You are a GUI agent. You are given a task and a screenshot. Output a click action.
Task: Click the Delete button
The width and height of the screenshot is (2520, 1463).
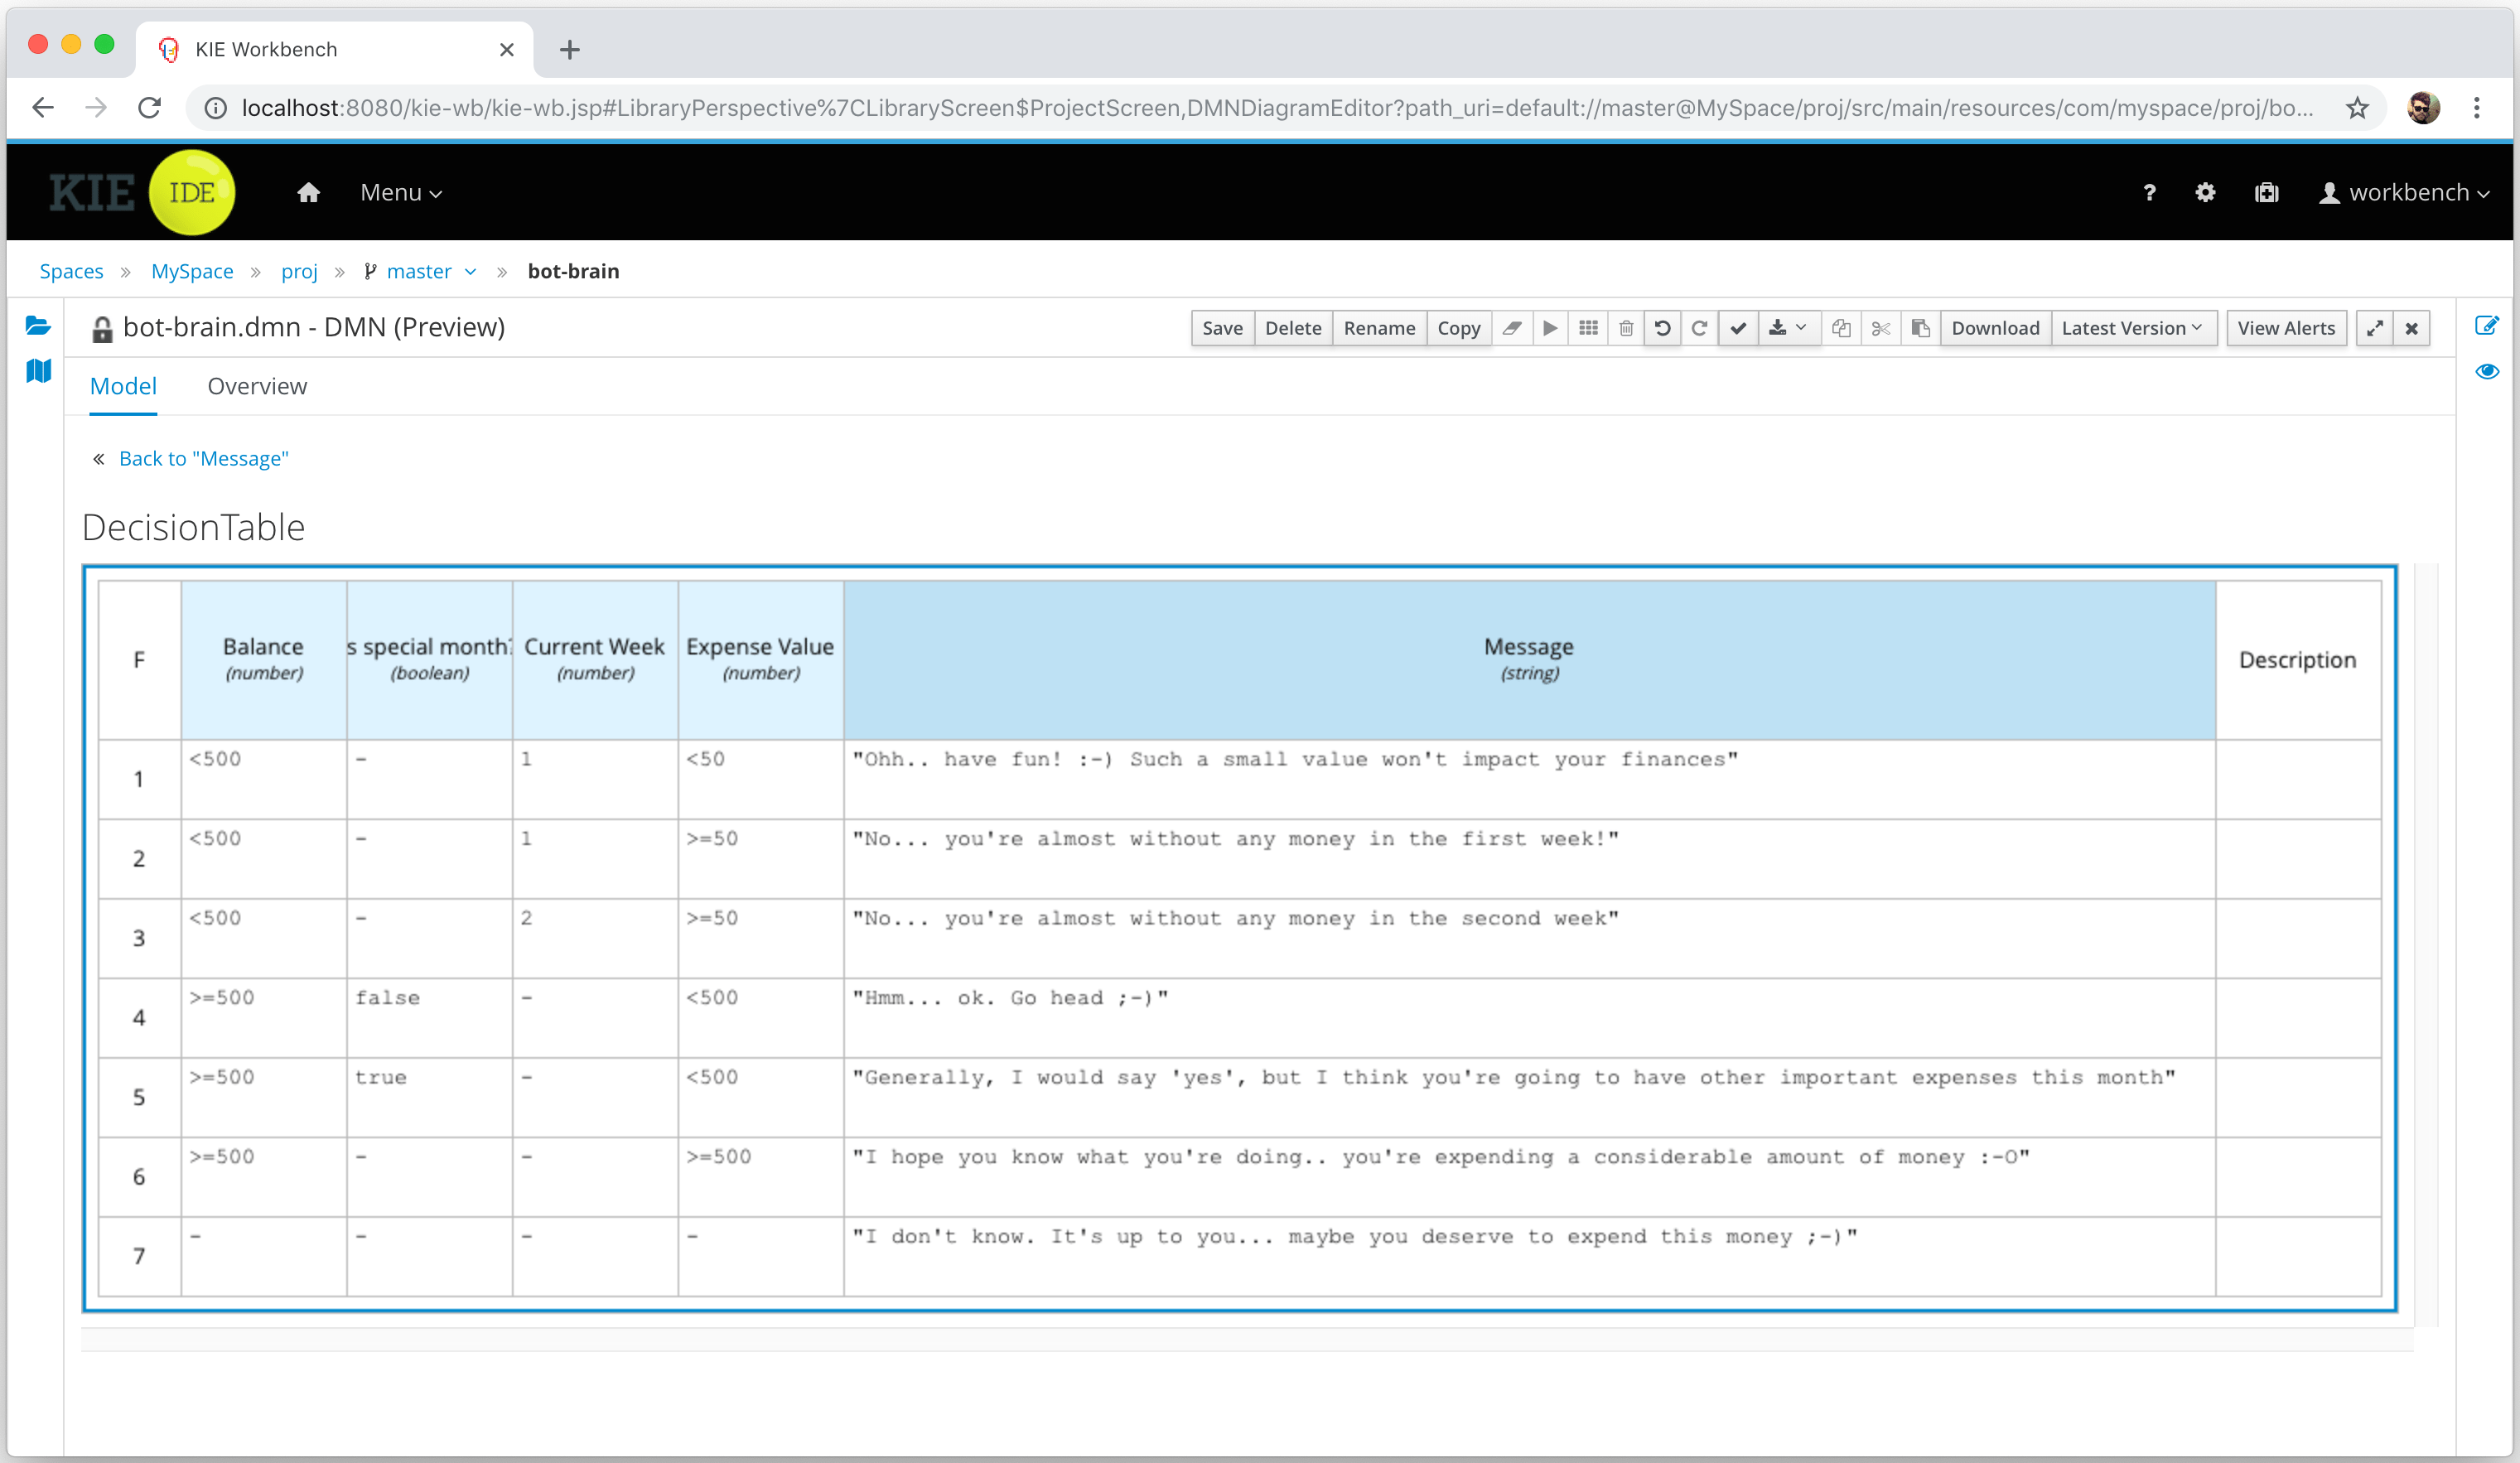coord(1293,328)
